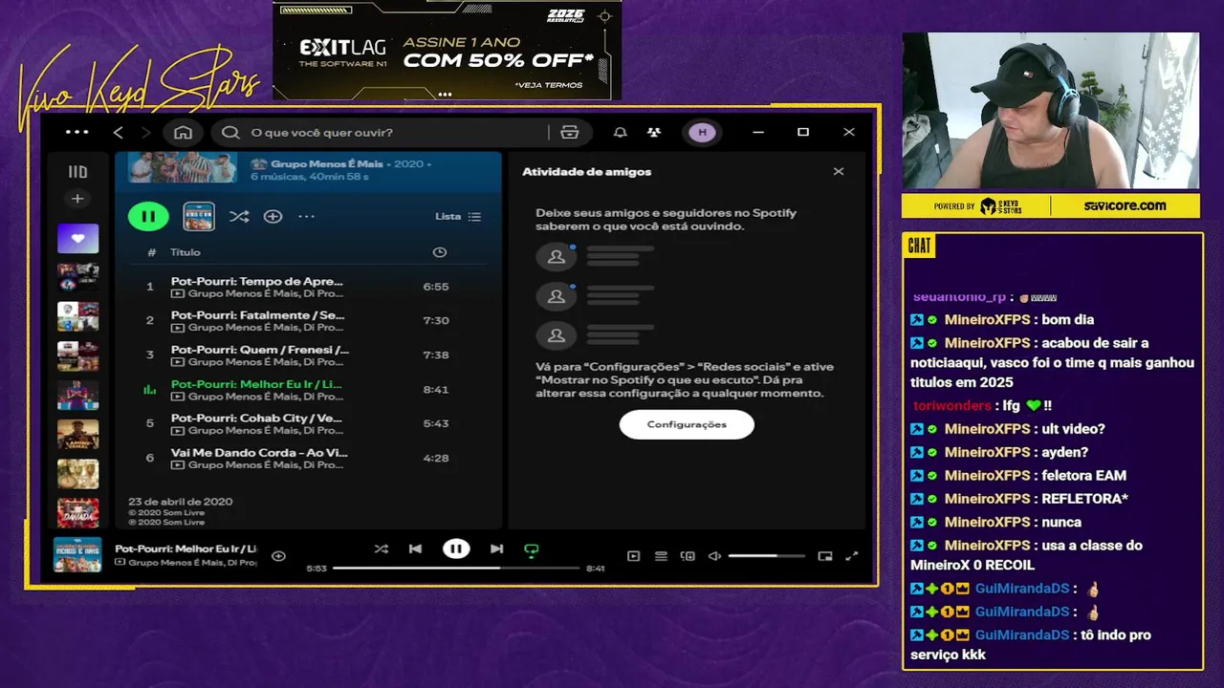Close the "Atividade de amigos" panel
This screenshot has width=1224, height=688.
(839, 171)
